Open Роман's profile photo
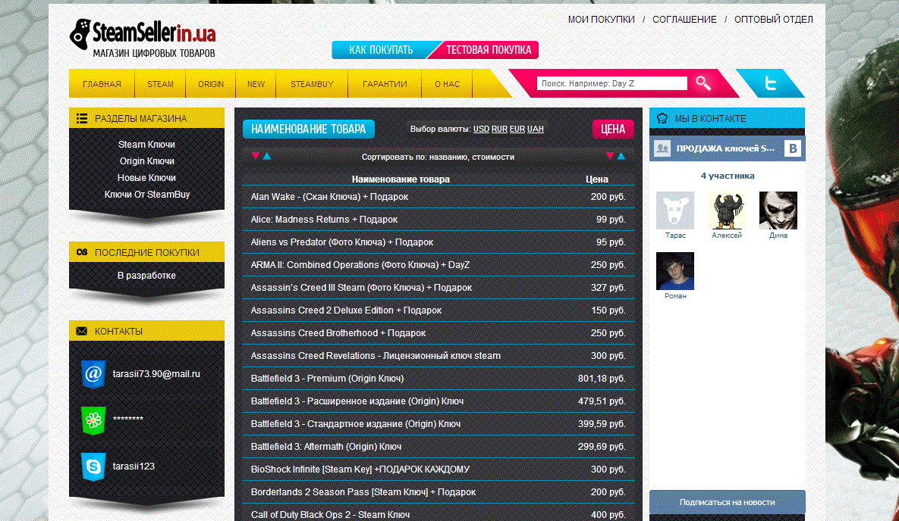This screenshot has width=899, height=521. (675, 271)
